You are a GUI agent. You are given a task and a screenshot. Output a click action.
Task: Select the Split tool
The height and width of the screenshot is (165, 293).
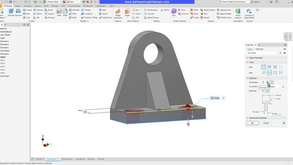[103, 10]
